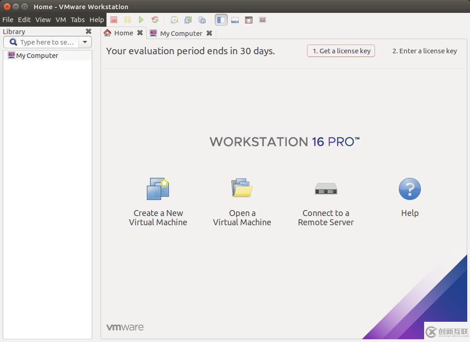Click the yellow Suspend toolbar icon
This screenshot has height=342, width=470.
(x=128, y=20)
